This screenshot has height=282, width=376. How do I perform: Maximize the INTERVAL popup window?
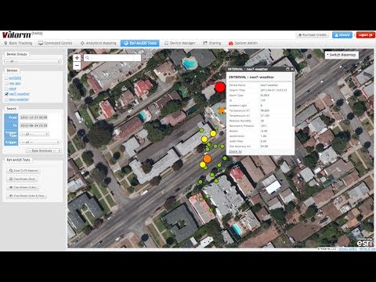(x=287, y=69)
